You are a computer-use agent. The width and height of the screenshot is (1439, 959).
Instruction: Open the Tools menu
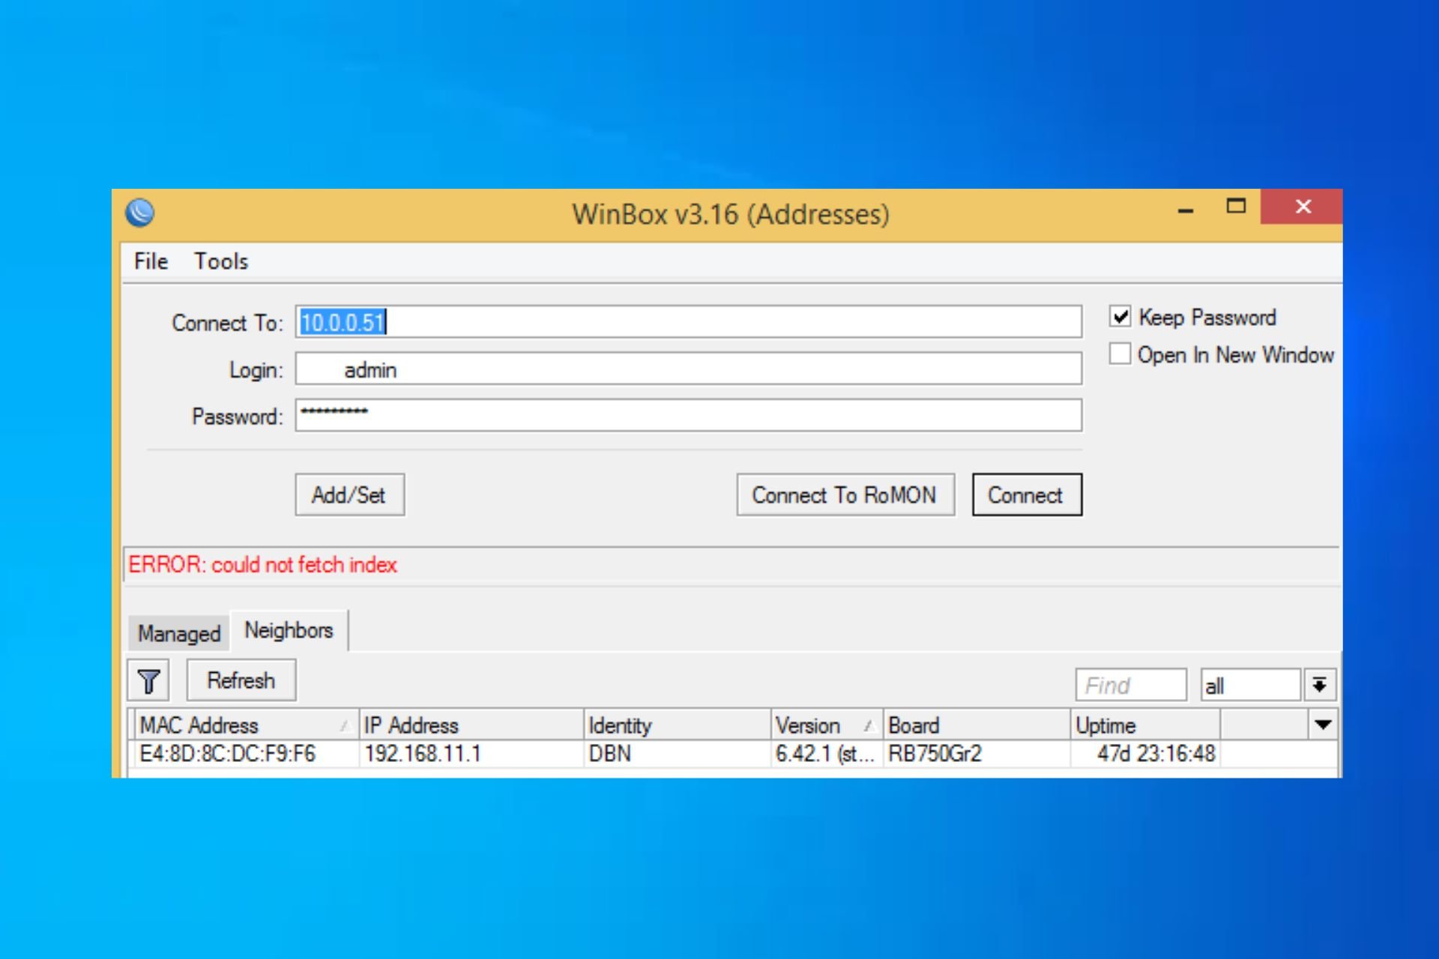(x=220, y=261)
